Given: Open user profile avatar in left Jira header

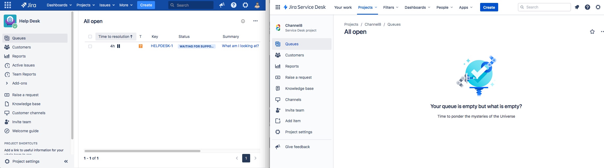Looking at the screenshot, I should [x=257, y=5].
